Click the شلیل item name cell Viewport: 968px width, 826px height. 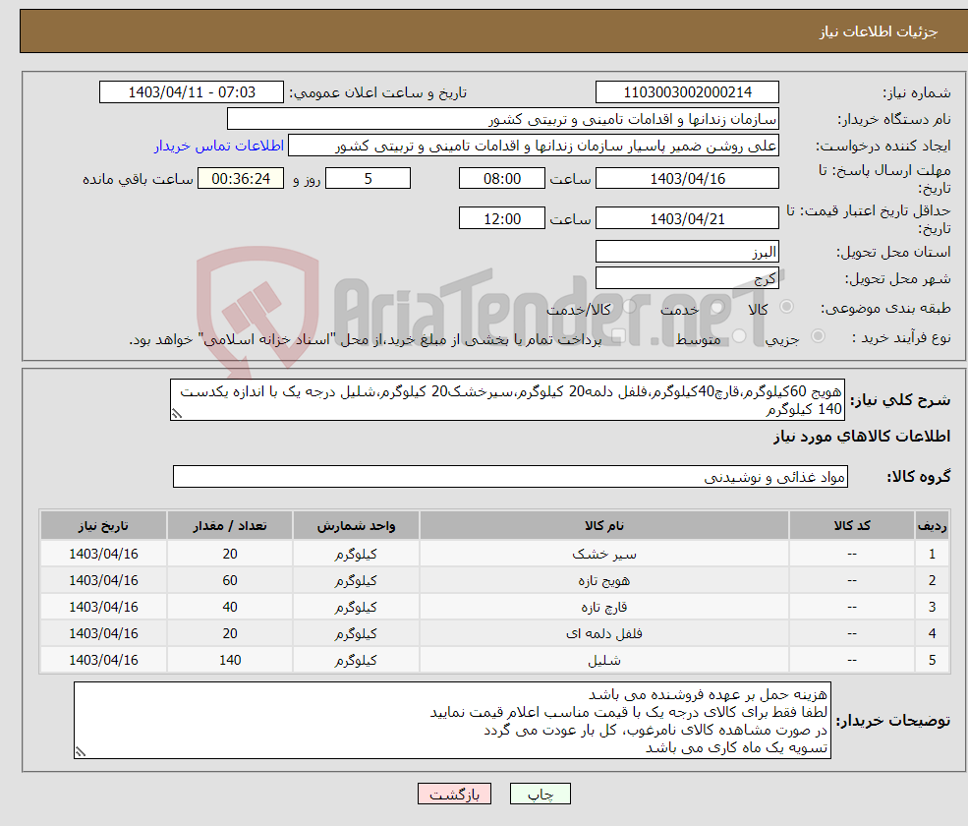tap(604, 660)
